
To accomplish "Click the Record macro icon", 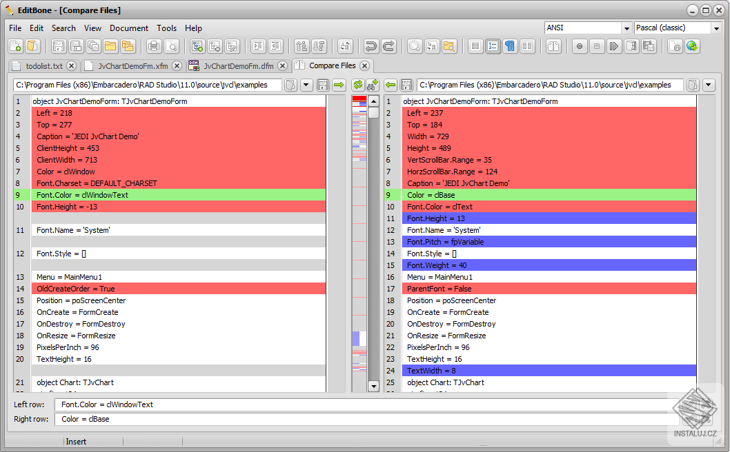I will tap(580, 46).
